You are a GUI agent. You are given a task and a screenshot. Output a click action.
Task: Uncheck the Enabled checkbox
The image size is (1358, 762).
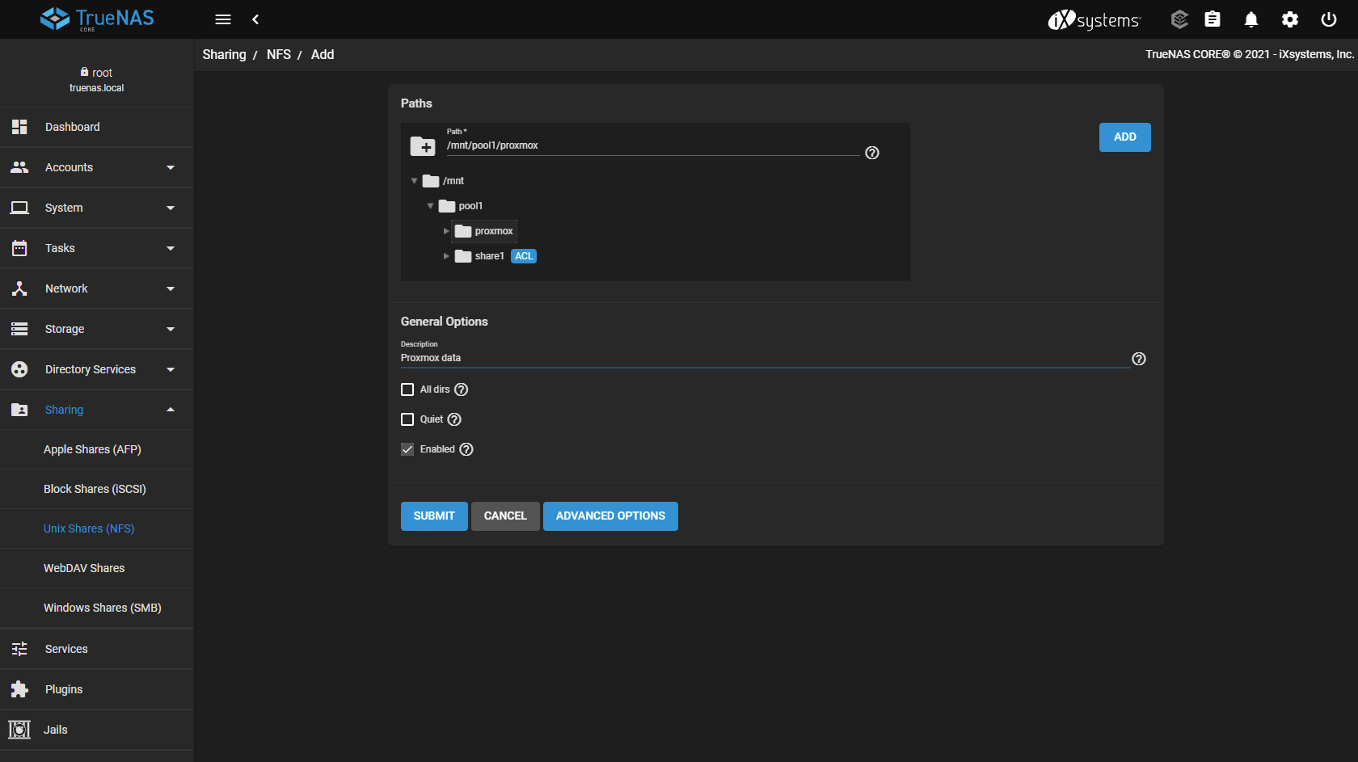[407, 449]
